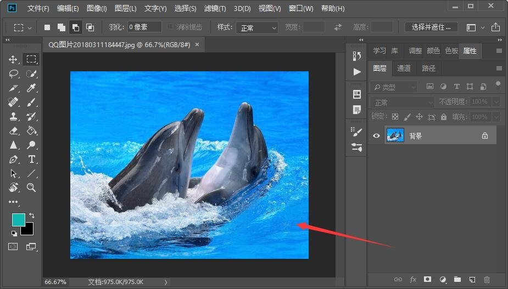The width and height of the screenshot is (508, 289).
Task: Activate the Zoom magnifier tool
Action: tap(32, 188)
